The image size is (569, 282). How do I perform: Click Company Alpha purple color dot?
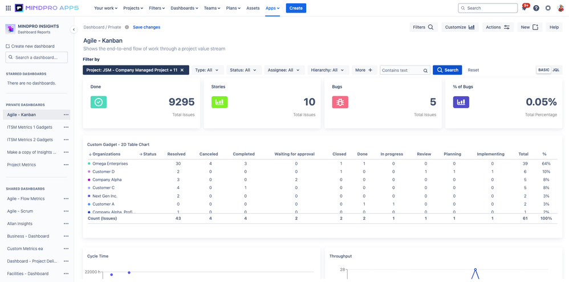tap(89, 180)
